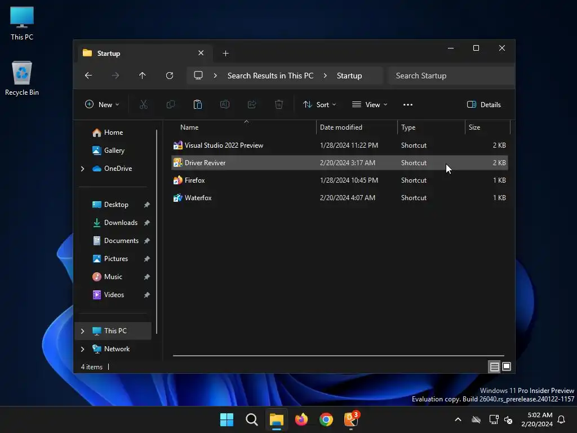Sort by Date modified column header
This screenshot has width=577, height=433.
(357, 127)
